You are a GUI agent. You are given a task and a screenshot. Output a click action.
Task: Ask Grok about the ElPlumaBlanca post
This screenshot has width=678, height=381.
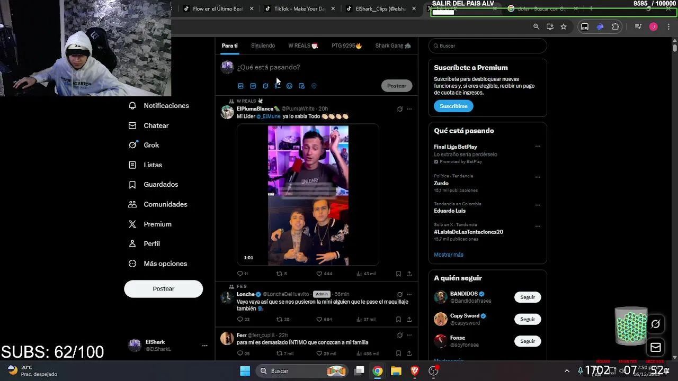(400, 109)
